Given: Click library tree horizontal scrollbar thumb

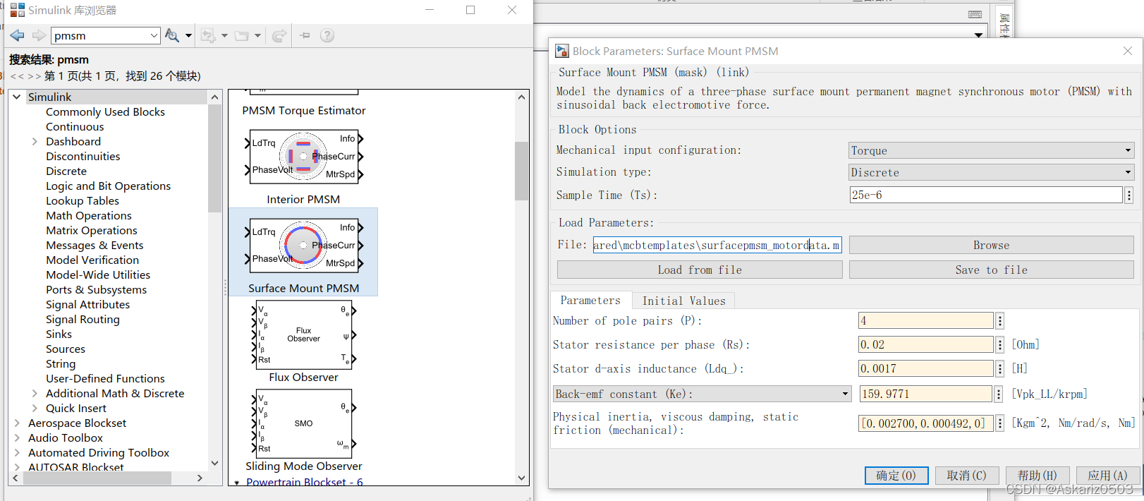Looking at the screenshot, I should pyautogui.click(x=97, y=478).
